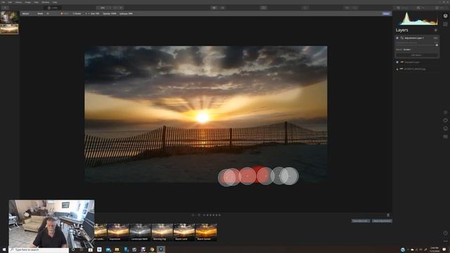Open the Windows notification center icon
The width and height of the screenshot is (450, 253).
pos(444,250)
